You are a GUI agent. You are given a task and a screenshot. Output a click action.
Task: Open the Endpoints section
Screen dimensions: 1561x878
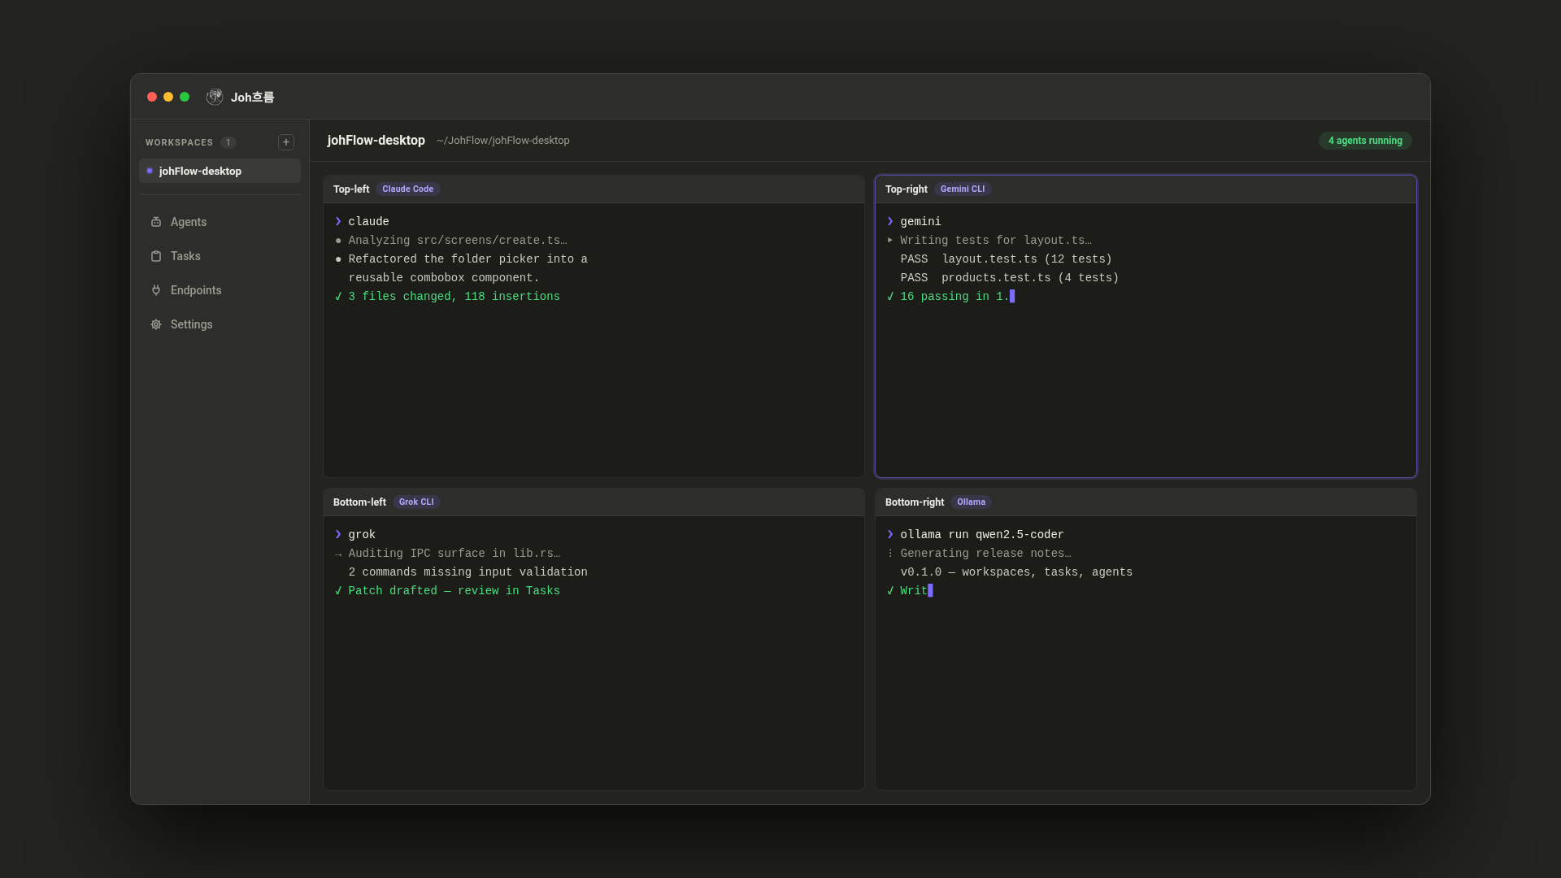pyautogui.click(x=220, y=290)
